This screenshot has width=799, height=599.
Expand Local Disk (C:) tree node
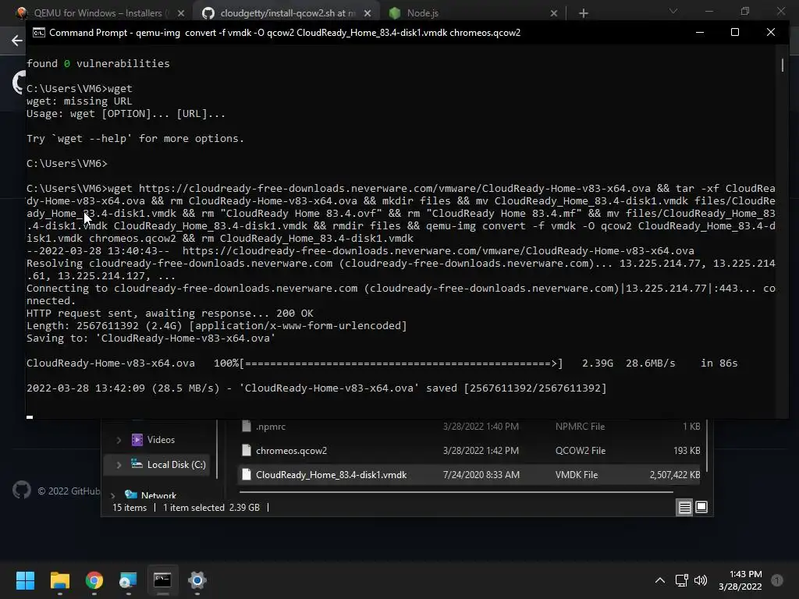tap(119, 465)
